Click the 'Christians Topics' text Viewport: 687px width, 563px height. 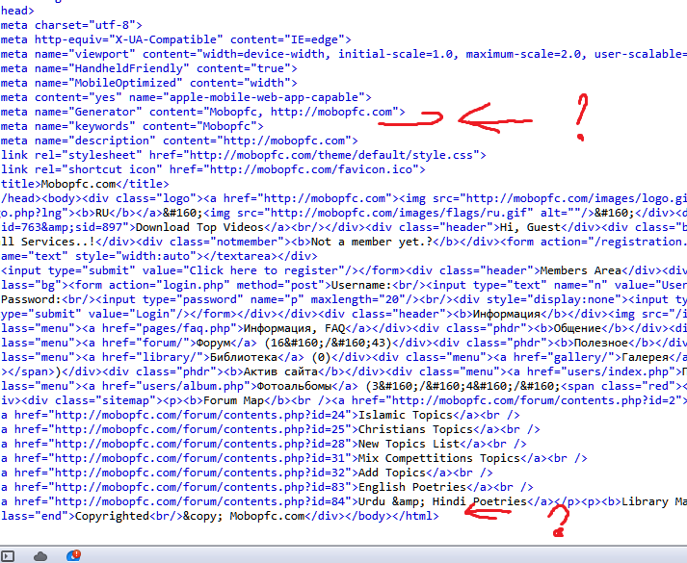415,429
